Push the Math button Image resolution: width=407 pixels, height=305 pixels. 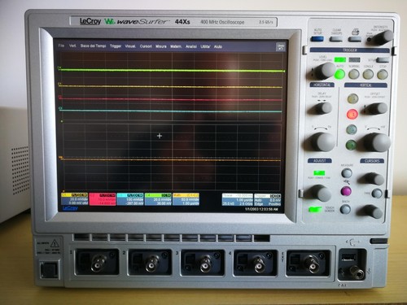345,209
